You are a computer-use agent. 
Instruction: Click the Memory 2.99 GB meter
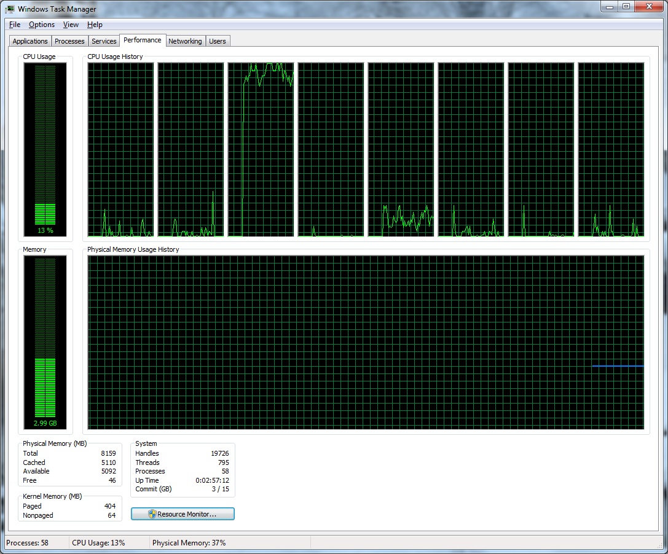pos(45,342)
